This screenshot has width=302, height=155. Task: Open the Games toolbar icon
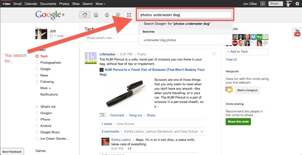pos(129,15)
